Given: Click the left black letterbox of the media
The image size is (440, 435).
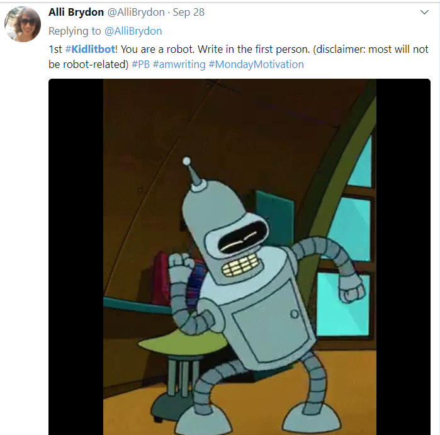Looking at the screenshot, I should click(76, 257).
